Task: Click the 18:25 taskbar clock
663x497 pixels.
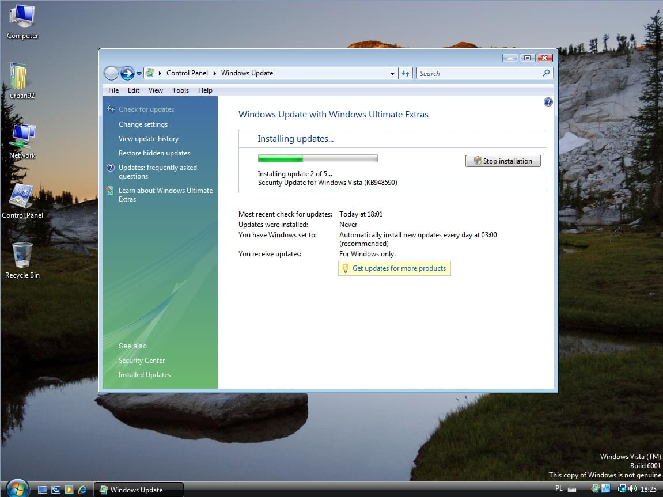Action: [x=649, y=490]
